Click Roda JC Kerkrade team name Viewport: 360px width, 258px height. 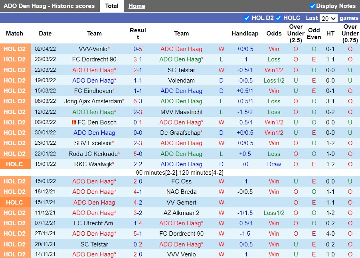93,154
